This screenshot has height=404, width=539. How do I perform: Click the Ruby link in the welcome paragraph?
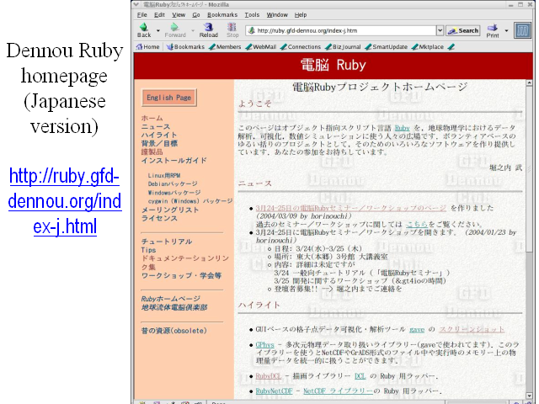pos(402,128)
